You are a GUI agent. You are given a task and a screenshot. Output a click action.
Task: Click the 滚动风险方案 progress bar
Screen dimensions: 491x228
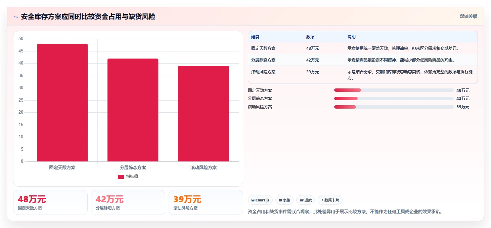[394, 107]
